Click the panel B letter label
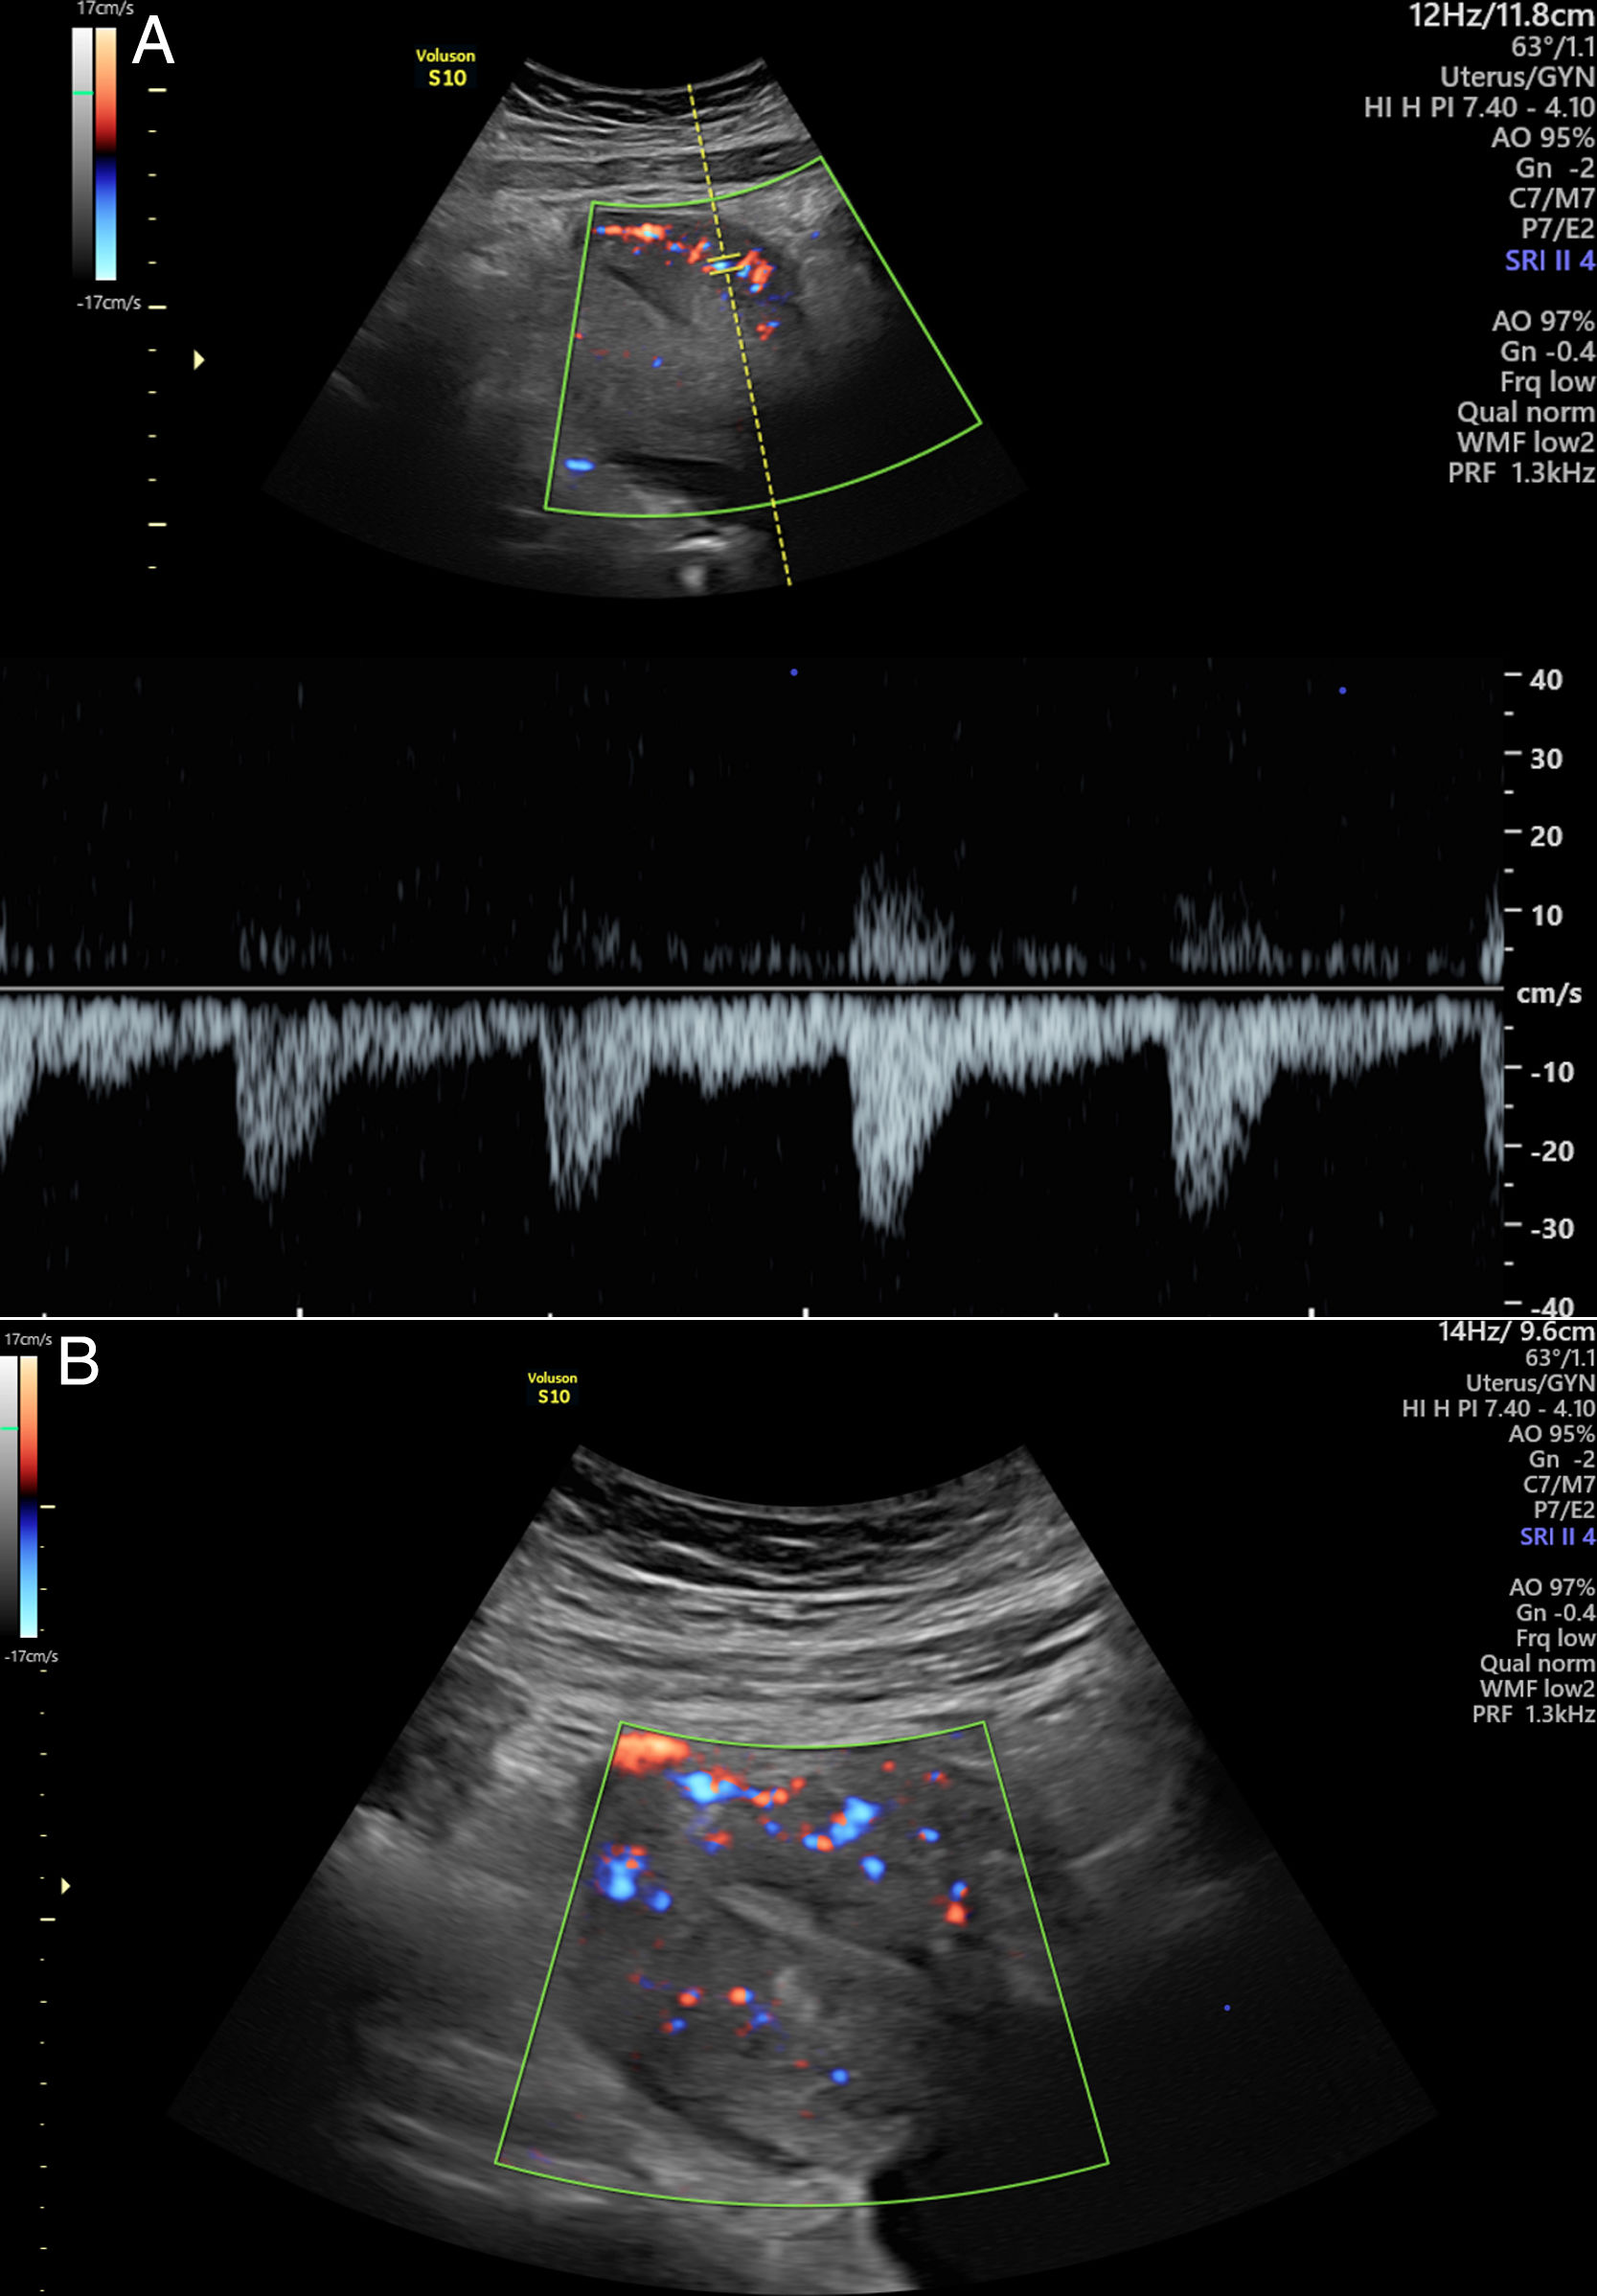This screenshot has height=2296, width=1597. [79, 1362]
